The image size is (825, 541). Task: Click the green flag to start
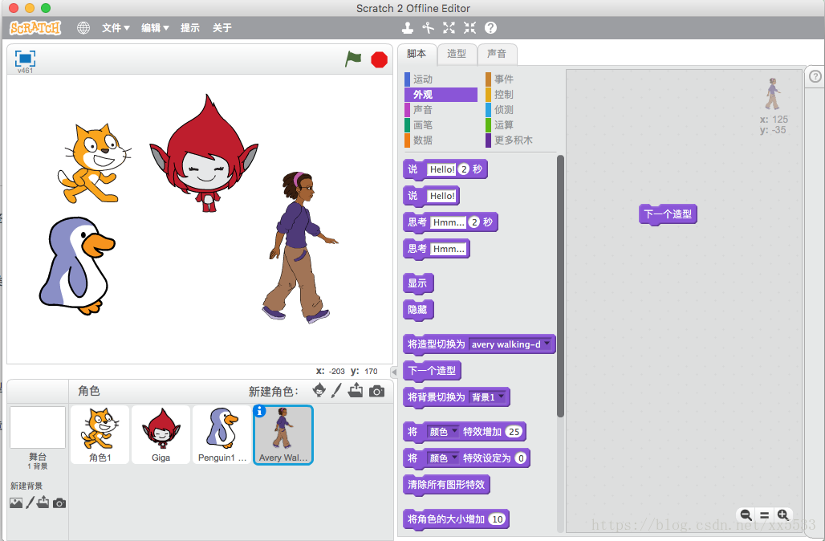353,59
